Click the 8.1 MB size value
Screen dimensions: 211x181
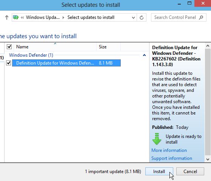point(106,63)
